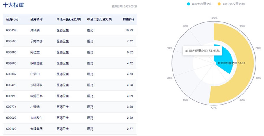This screenshot has width=264, height=136.
Task: Click the weight value 7.72
Action: pyautogui.click(x=130, y=41)
